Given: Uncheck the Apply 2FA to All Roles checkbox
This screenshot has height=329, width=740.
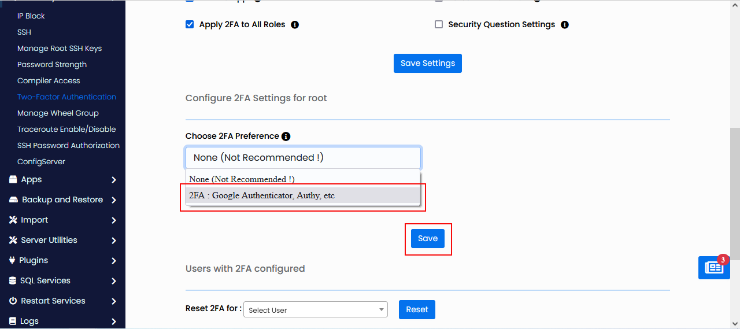Looking at the screenshot, I should tap(190, 24).
